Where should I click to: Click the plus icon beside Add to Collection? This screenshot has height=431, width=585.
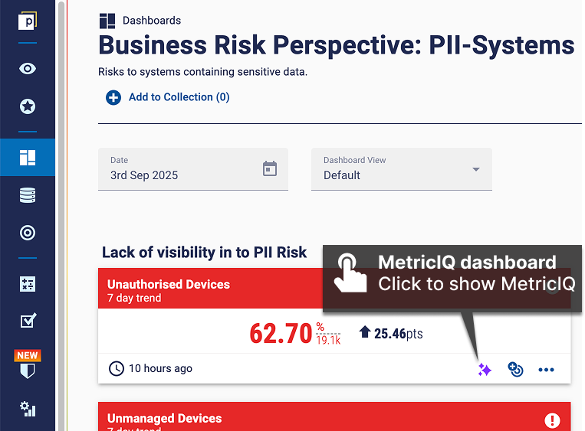pyautogui.click(x=113, y=97)
